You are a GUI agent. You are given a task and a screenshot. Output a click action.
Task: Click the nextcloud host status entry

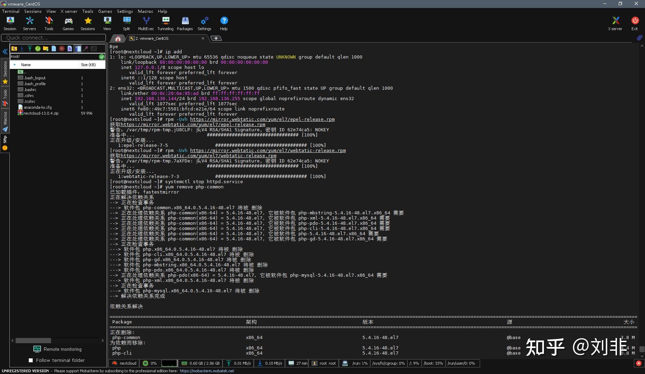tap(124, 363)
